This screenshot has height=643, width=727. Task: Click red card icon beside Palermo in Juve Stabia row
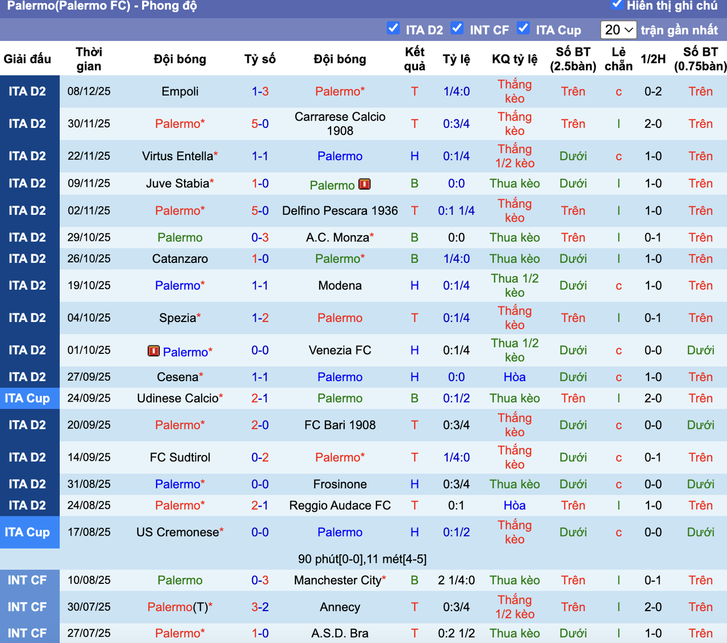pyautogui.click(x=365, y=184)
